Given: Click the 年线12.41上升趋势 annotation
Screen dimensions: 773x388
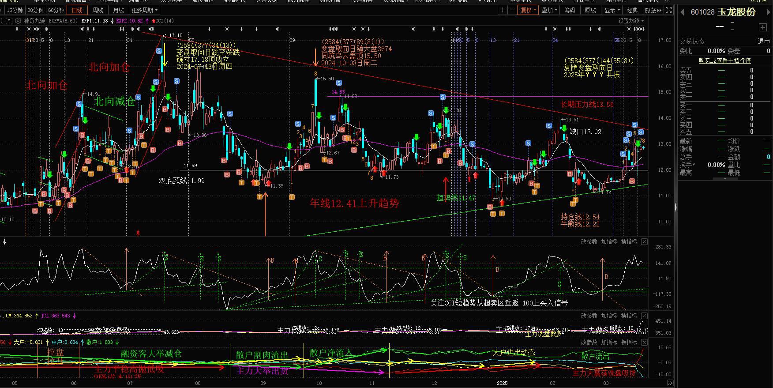Looking at the screenshot, I should coord(354,203).
